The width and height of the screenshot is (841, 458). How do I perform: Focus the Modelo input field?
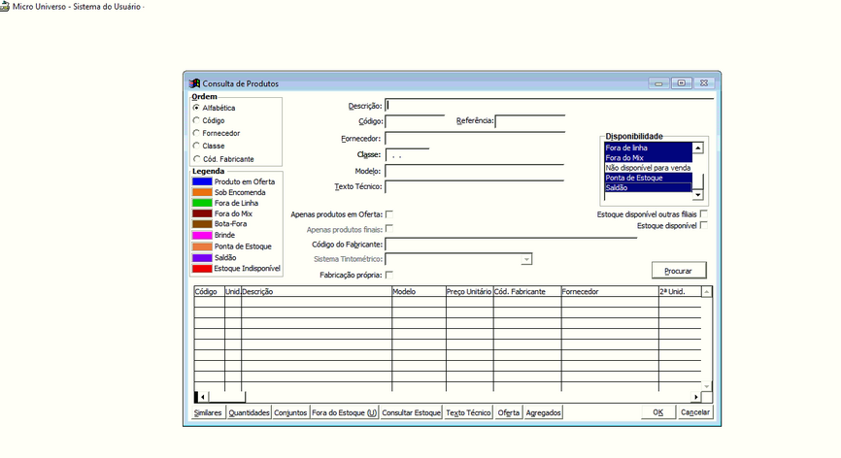474,172
